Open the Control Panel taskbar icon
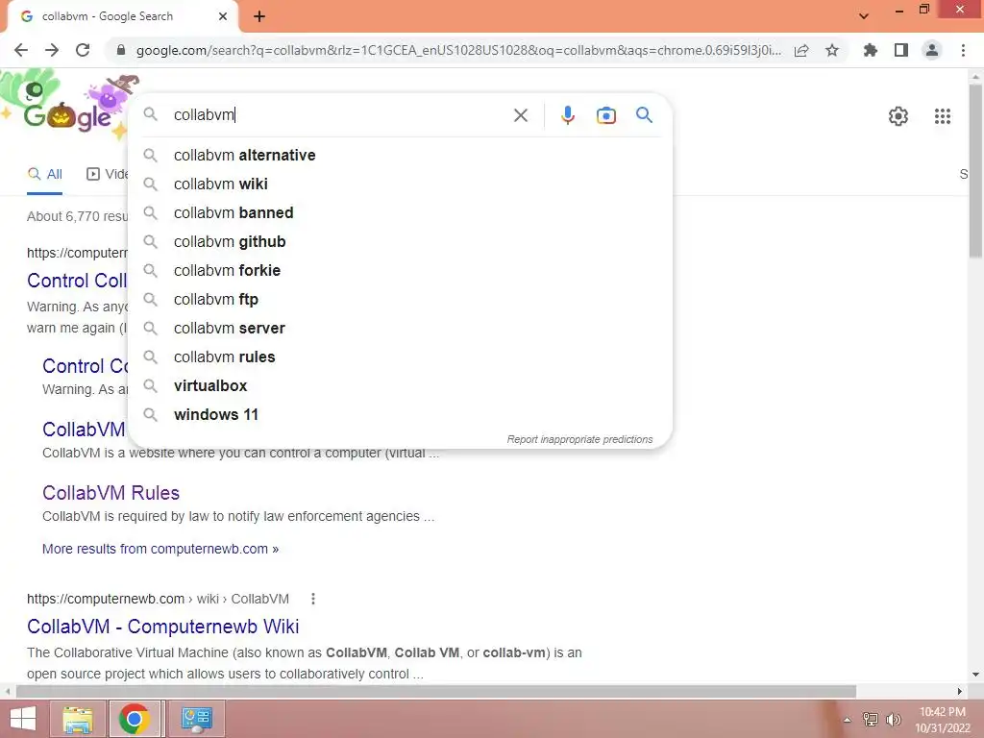 [x=196, y=719]
